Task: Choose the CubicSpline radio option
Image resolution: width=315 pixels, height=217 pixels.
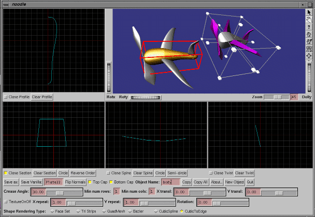Action: click(156, 211)
